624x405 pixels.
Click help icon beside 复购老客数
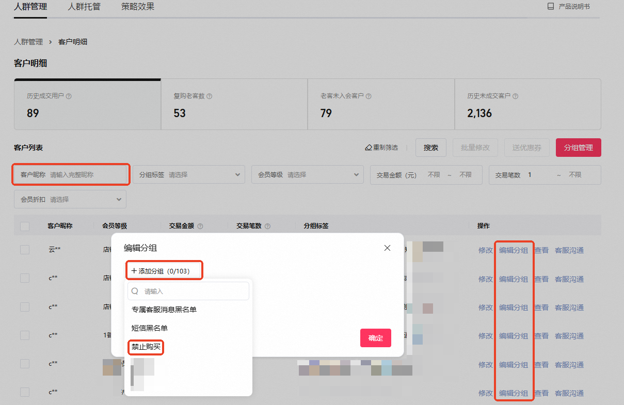pos(209,96)
